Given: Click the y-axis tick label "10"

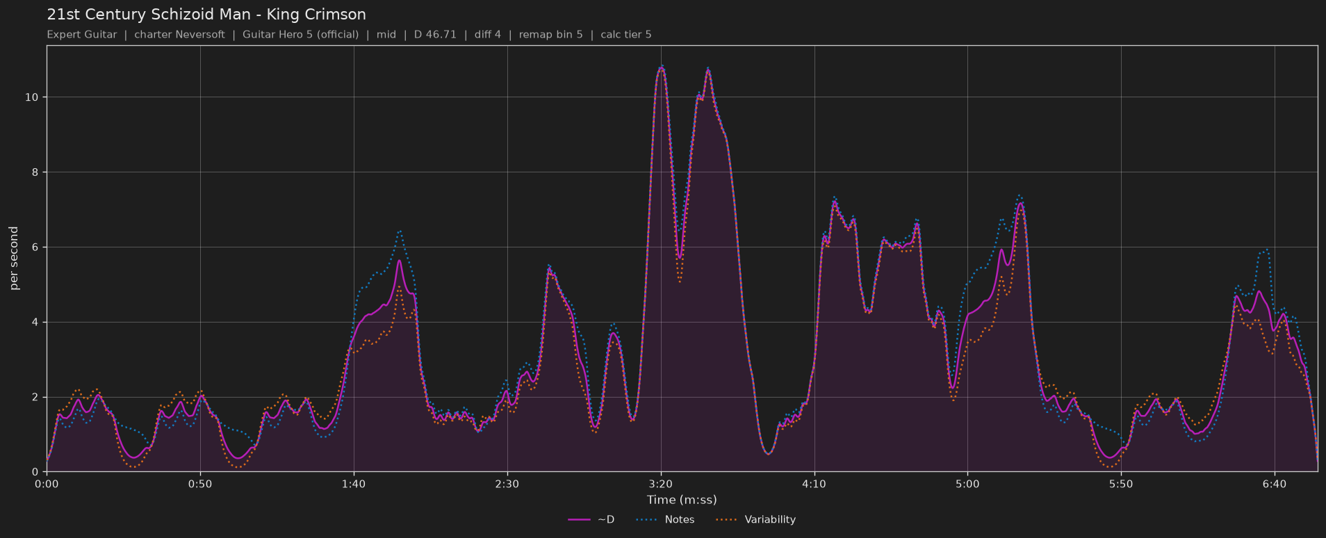Looking at the screenshot, I should 32,97.
